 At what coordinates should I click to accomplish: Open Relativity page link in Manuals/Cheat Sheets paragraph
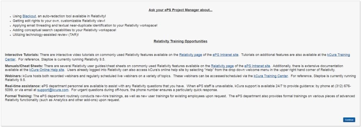[222, 66]
